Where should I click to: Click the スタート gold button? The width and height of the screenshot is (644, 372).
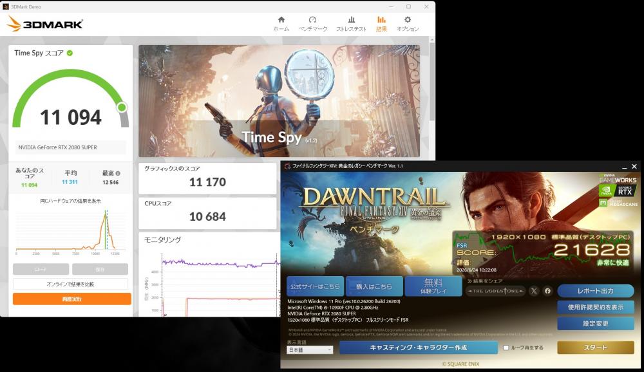[x=596, y=348]
